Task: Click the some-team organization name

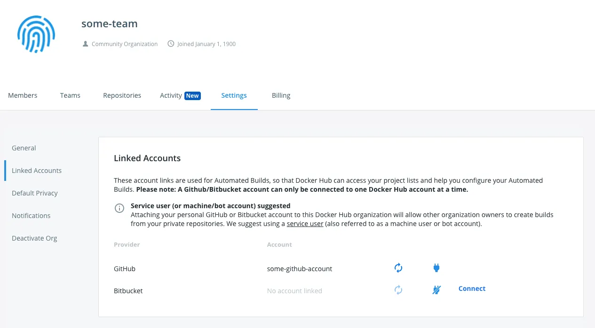Action: coord(110,23)
